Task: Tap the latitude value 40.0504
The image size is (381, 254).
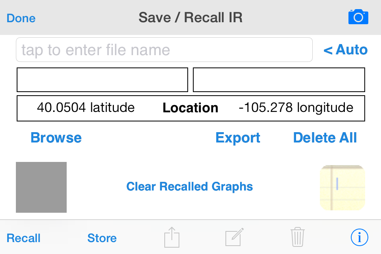Action: pos(61,108)
